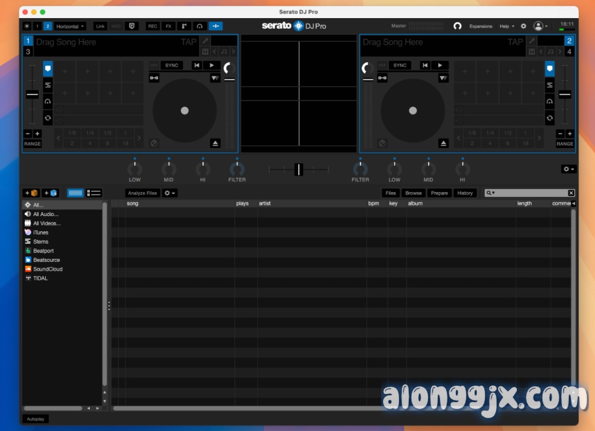The width and height of the screenshot is (595, 431).
Task: Open the sampler panel in the toolbar
Action: click(184, 26)
